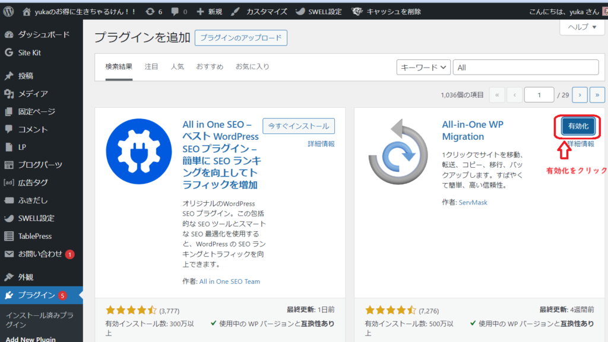The width and height of the screenshot is (608, 342).
Task: Switch to the おすすめ tab
Action: click(x=211, y=67)
